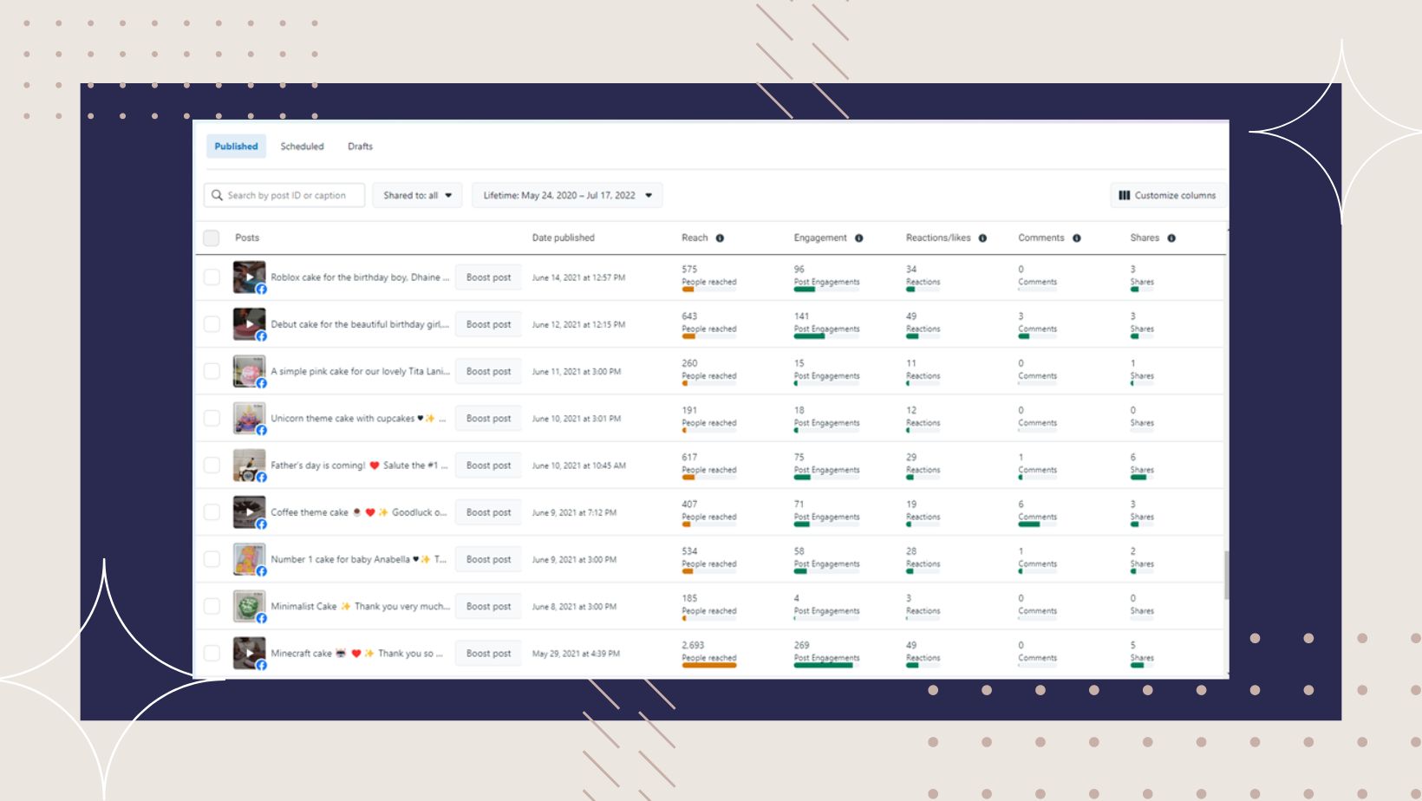Open the Shared to: all dropdown
This screenshot has height=801, width=1422.
coord(417,195)
